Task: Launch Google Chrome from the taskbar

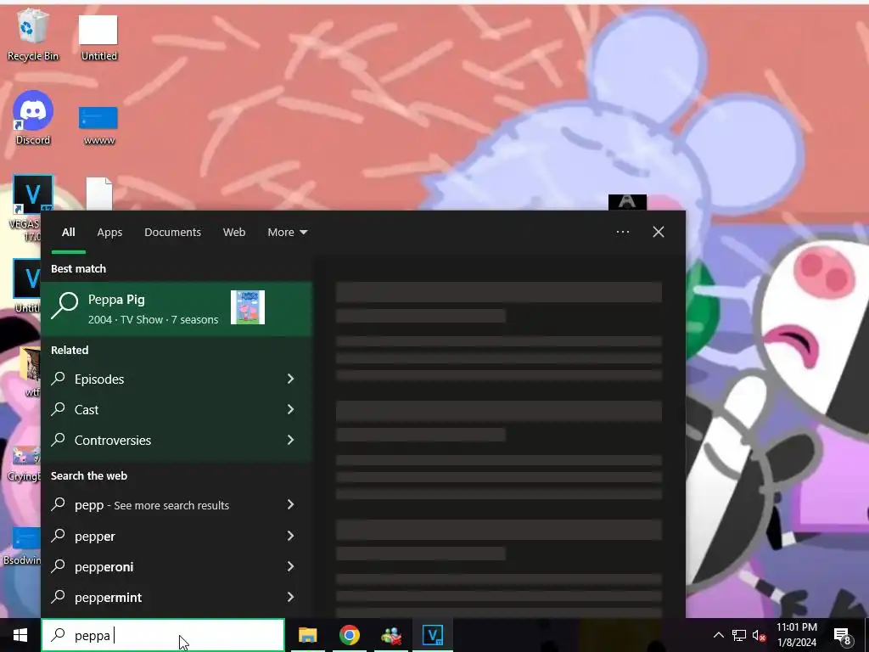Action: (349, 635)
